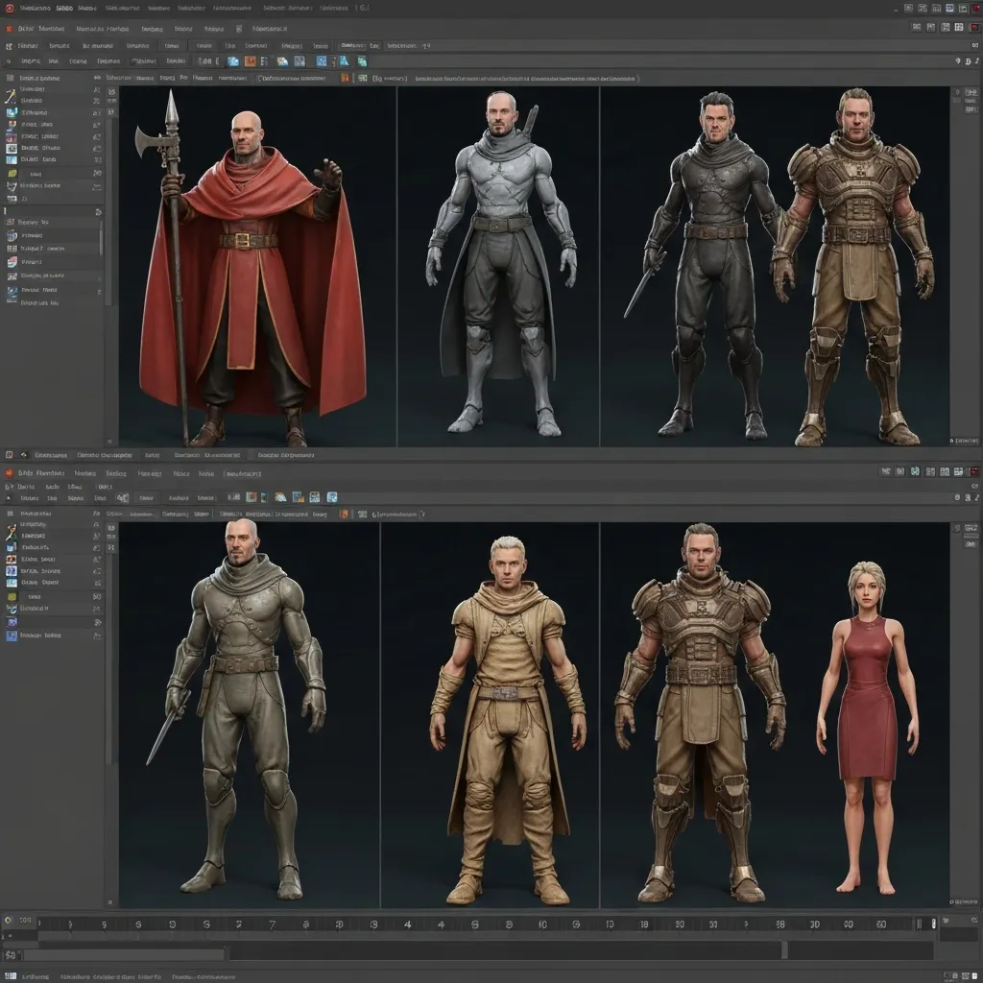
Task: Click the teal icon ending the top toolbar row
Action: point(362,60)
